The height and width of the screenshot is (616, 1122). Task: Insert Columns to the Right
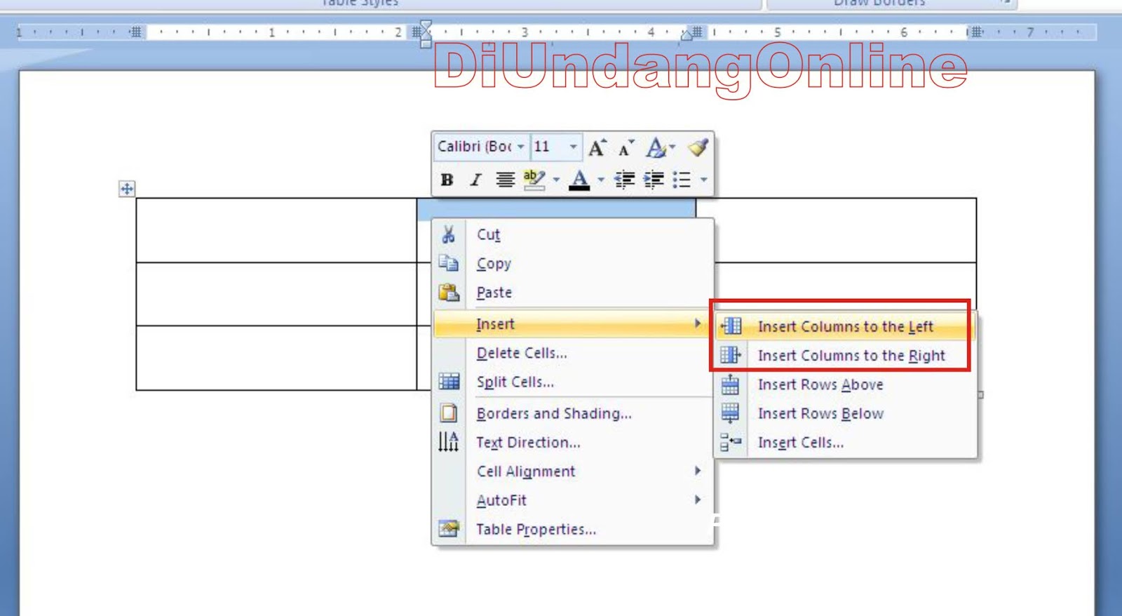[846, 355]
